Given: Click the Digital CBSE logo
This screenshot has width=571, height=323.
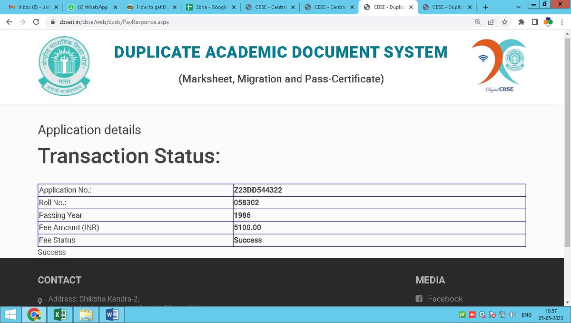Looking at the screenshot, I should coord(499,65).
